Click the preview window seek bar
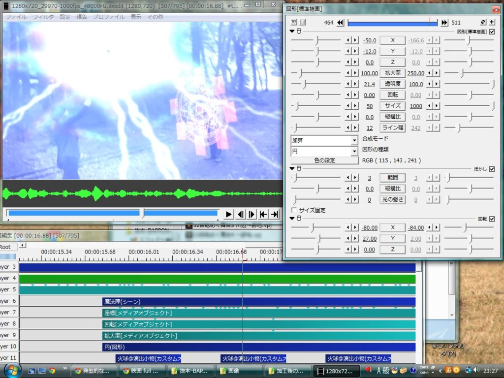 click(x=113, y=213)
